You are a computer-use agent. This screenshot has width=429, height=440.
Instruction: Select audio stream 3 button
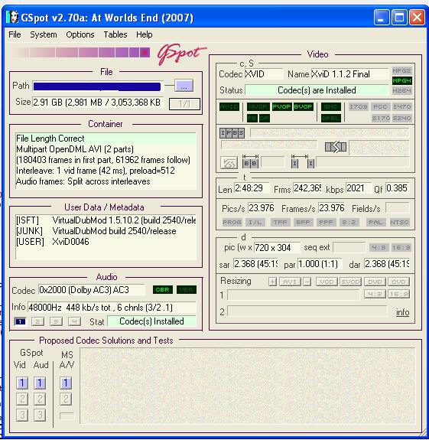click(56, 321)
